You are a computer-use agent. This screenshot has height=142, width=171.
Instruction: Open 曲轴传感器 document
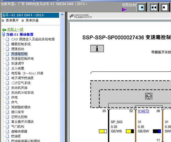(x=19, y=131)
